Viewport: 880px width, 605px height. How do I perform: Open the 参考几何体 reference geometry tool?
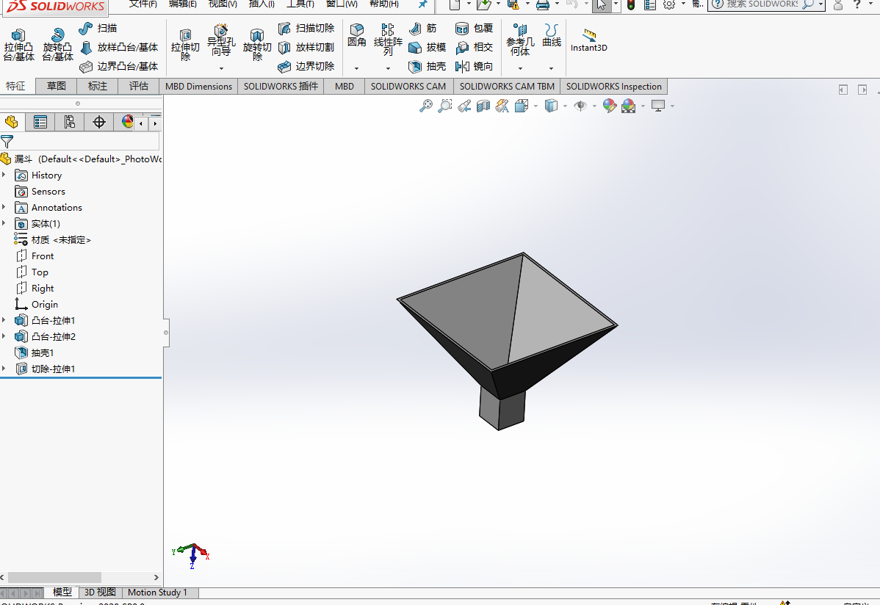[519, 40]
